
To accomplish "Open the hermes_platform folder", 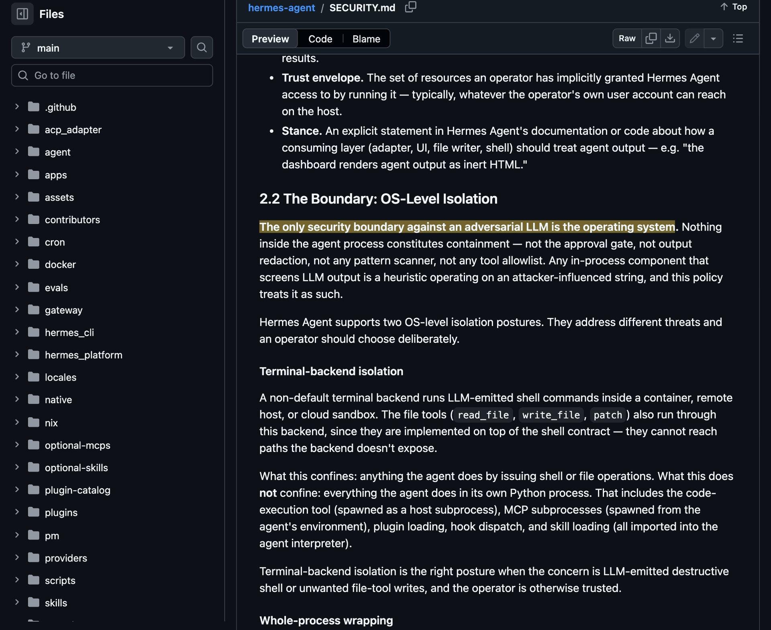I will (x=84, y=355).
